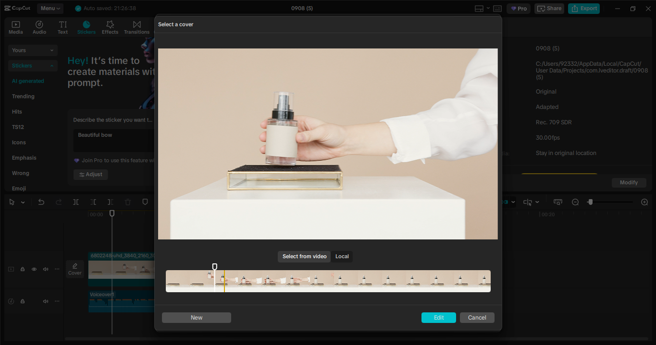656x345 pixels.
Task: Click the Split clip icon in timeline toolbar
Action: [x=76, y=202]
